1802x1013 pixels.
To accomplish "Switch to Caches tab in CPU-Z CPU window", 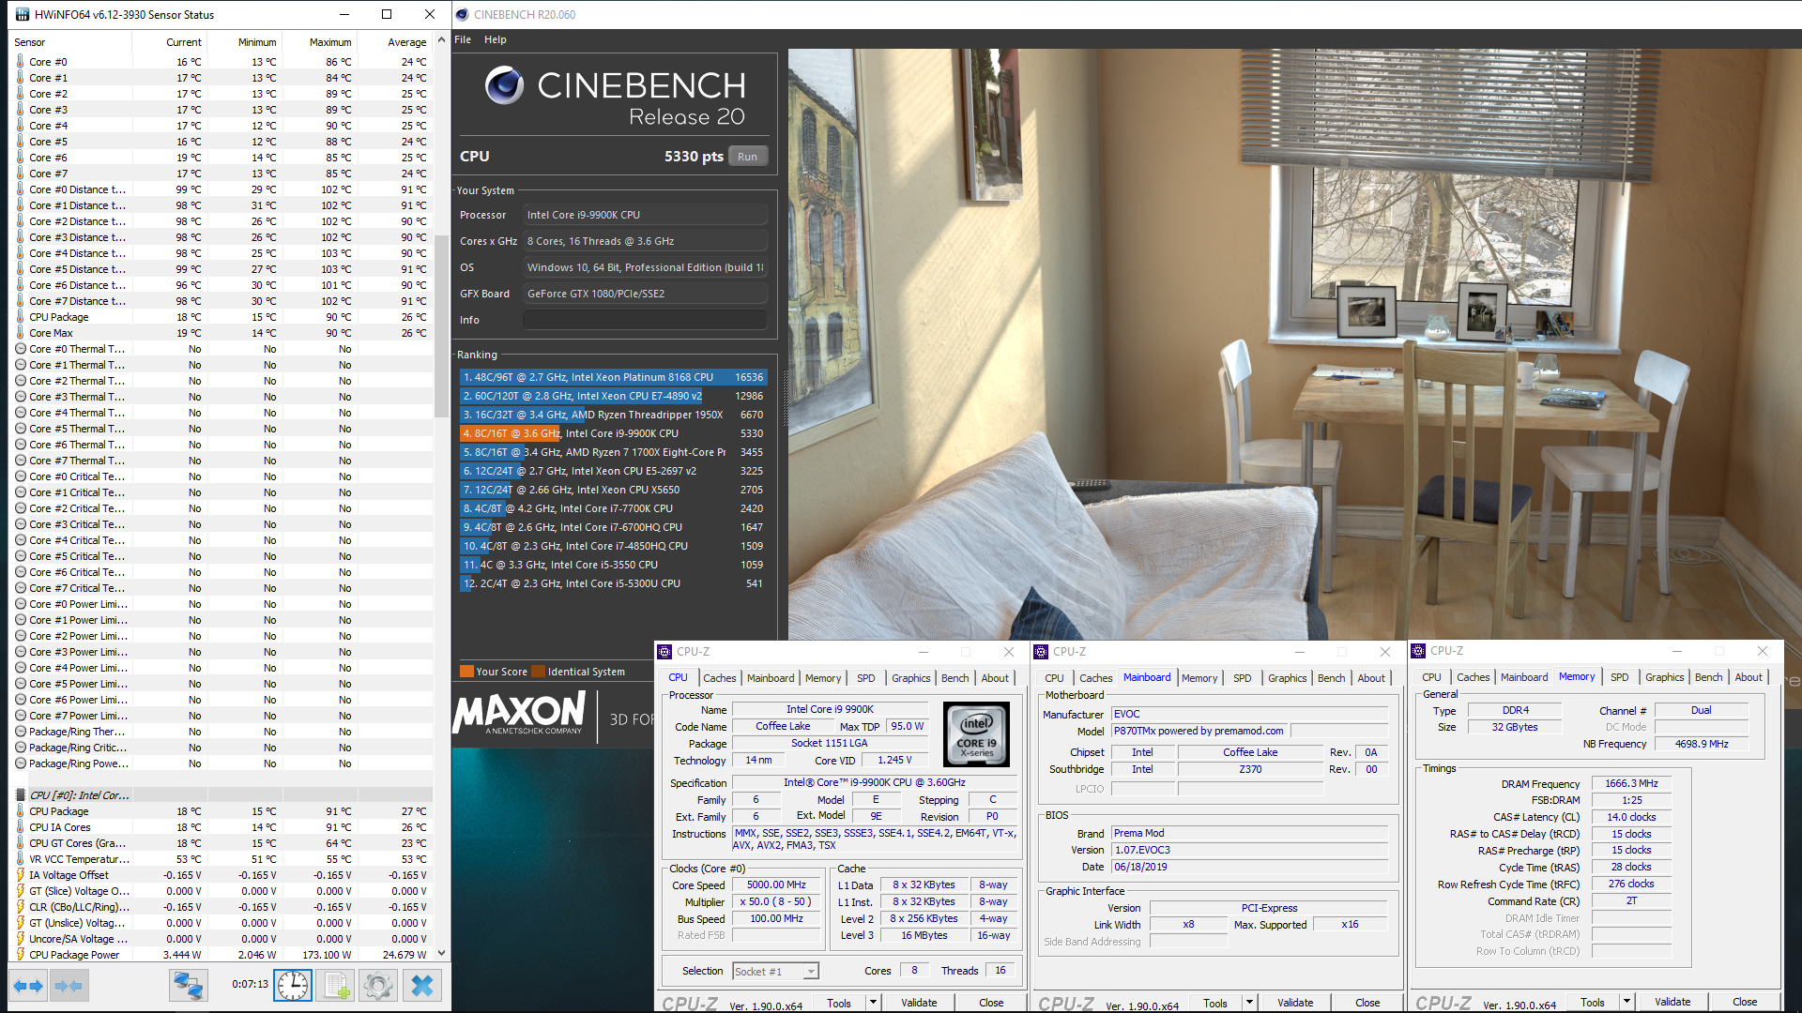I will (719, 678).
